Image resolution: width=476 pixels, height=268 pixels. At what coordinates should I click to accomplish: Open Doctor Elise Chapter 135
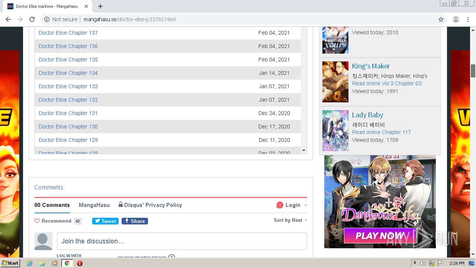tap(68, 60)
